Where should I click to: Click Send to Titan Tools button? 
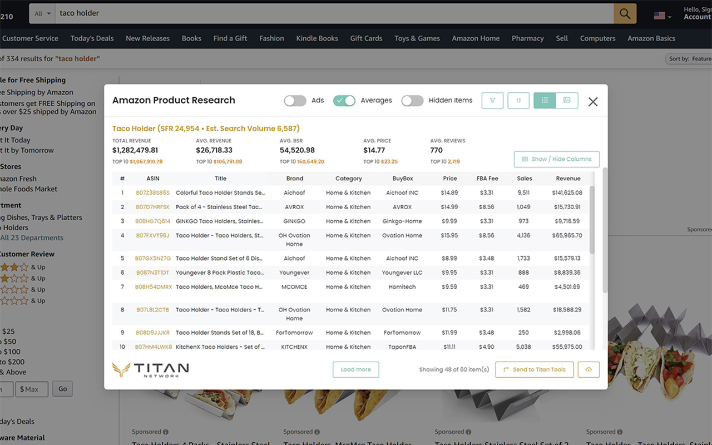point(535,370)
